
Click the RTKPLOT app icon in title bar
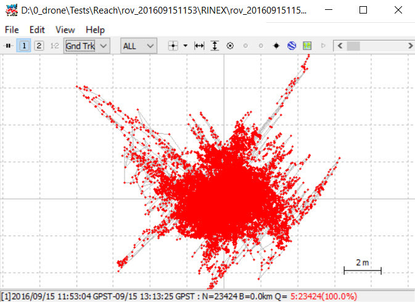pos(12,10)
